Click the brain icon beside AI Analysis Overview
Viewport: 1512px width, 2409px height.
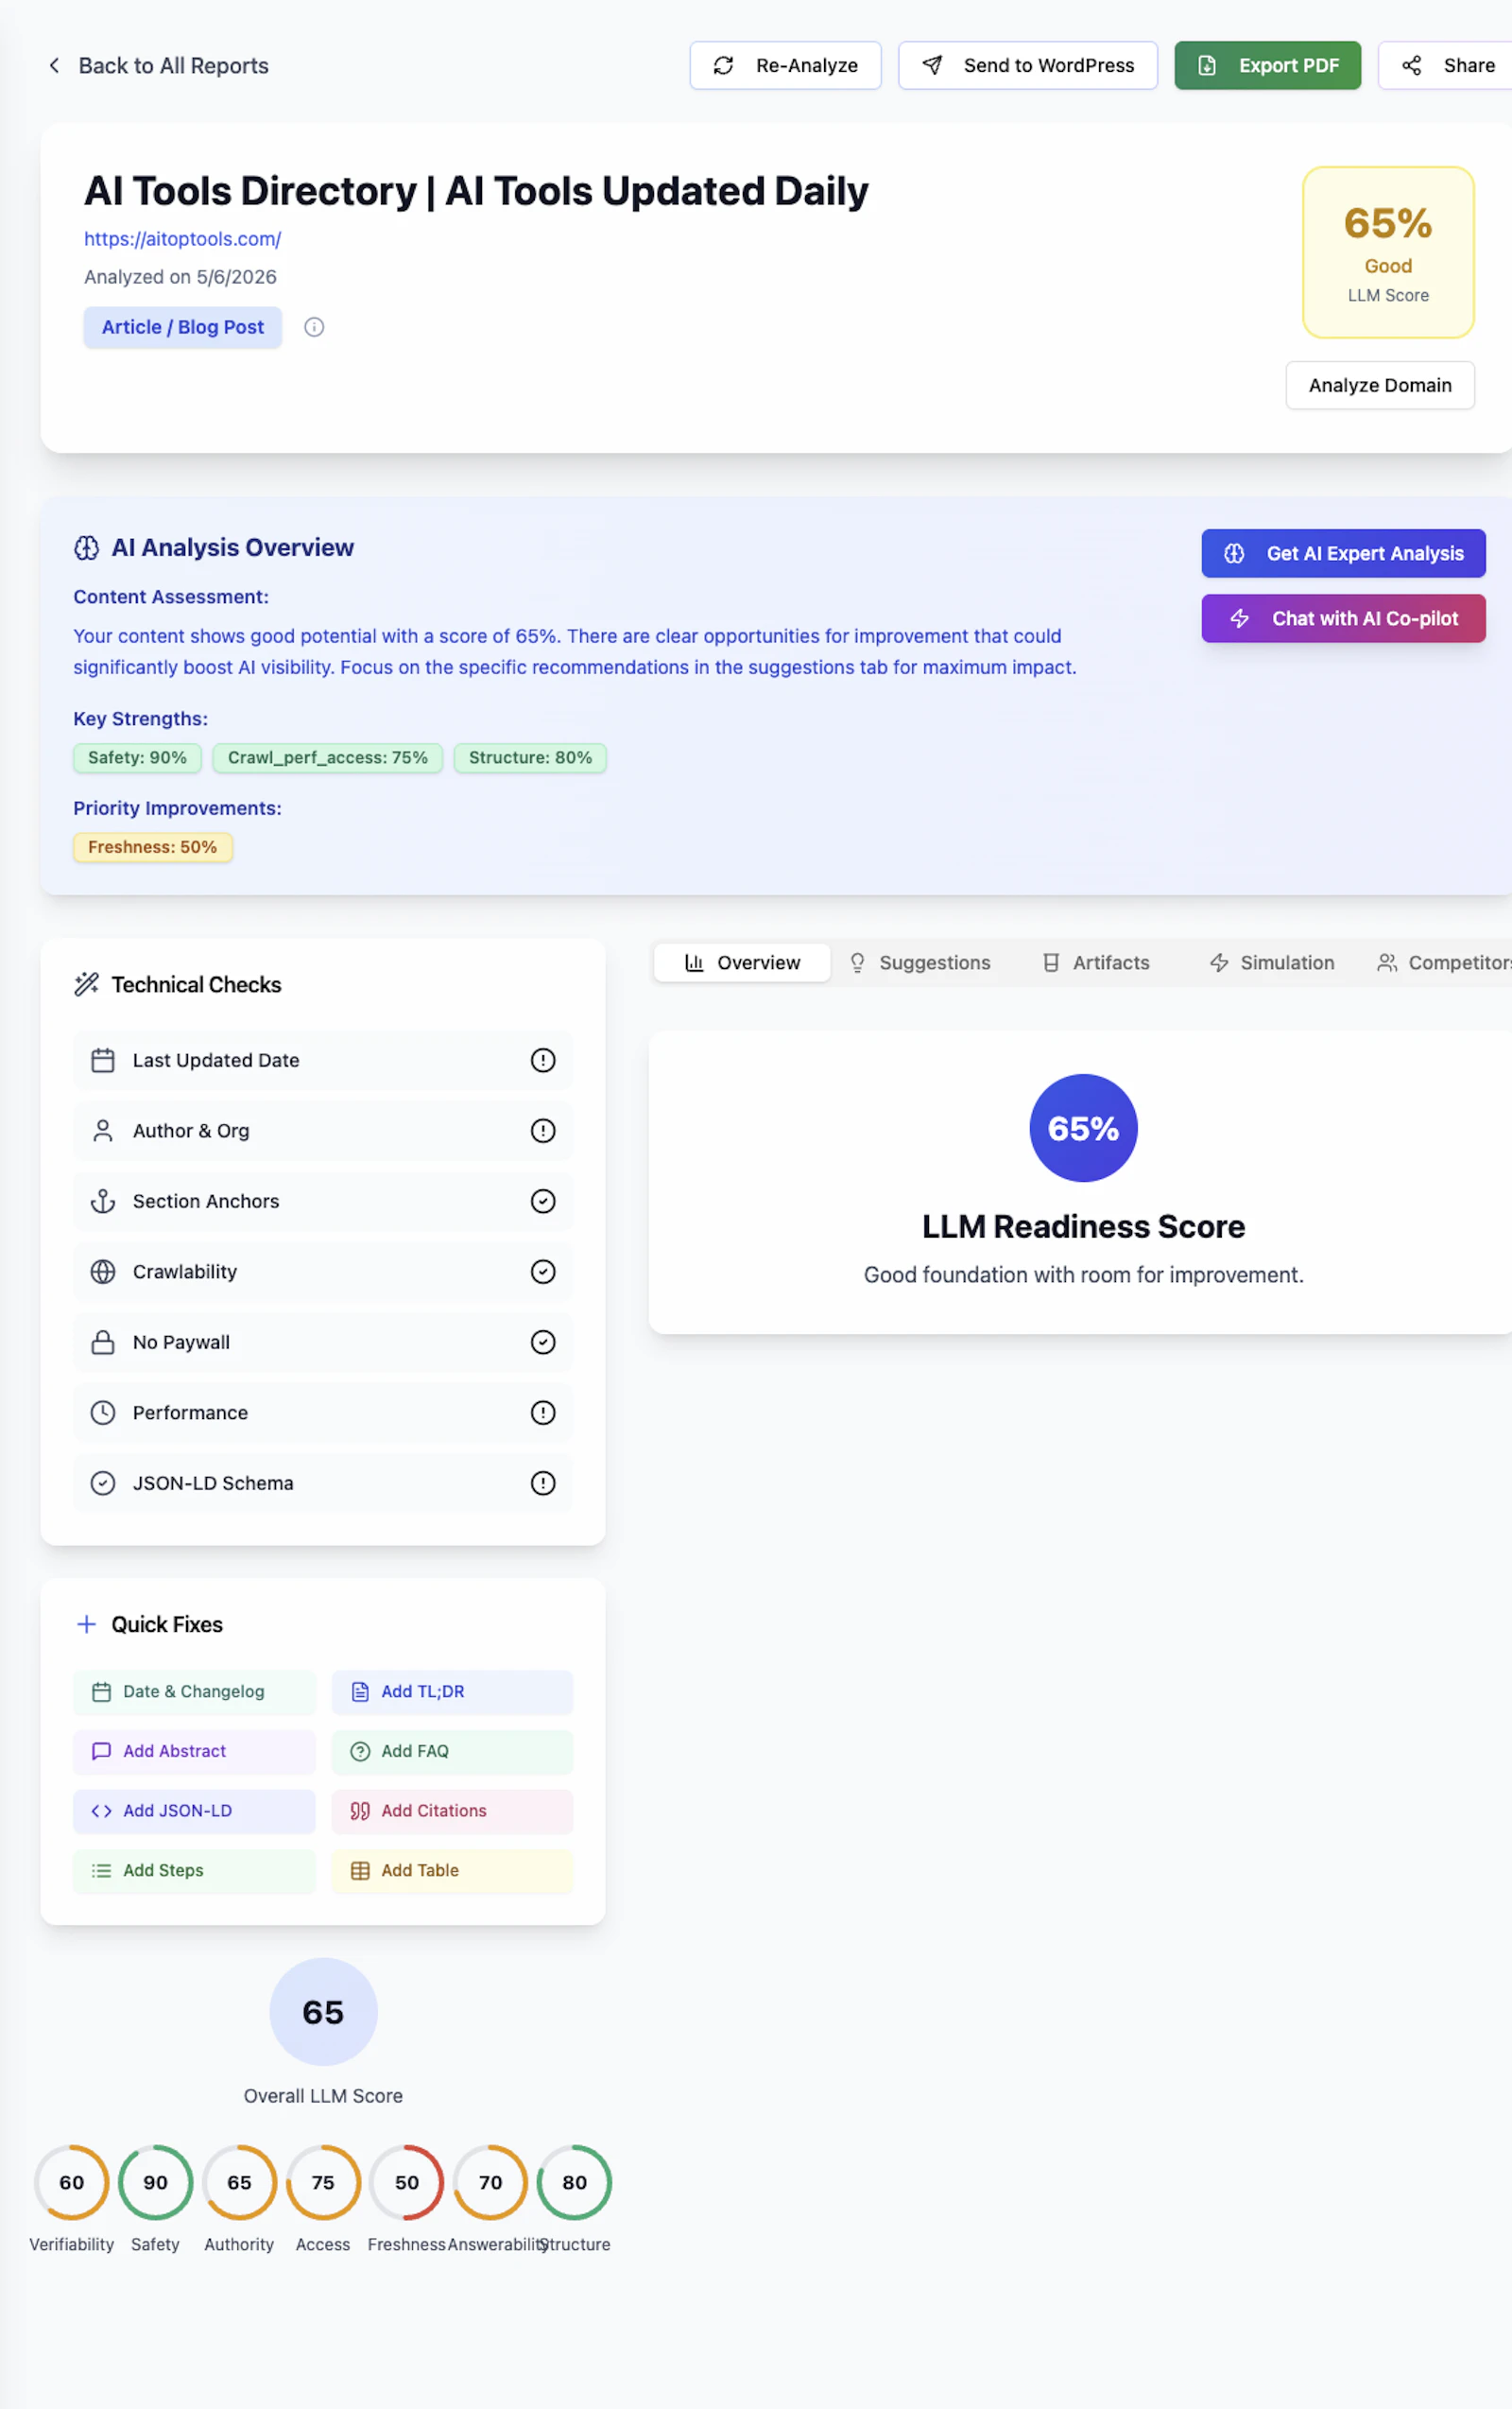click(87, 547)
